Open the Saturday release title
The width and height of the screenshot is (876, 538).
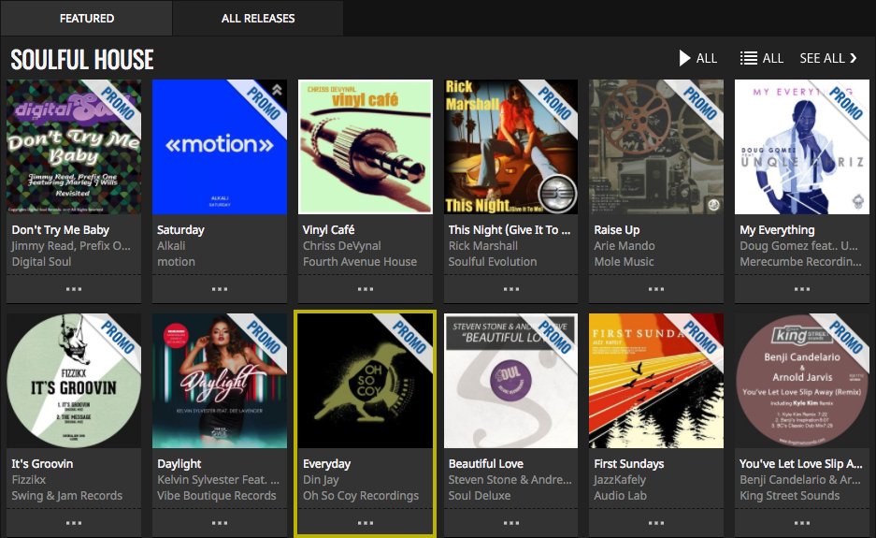[180, 230]
